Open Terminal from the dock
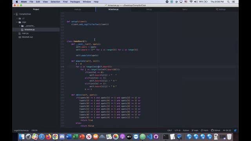The image size is (251, 141). [166, 137]
